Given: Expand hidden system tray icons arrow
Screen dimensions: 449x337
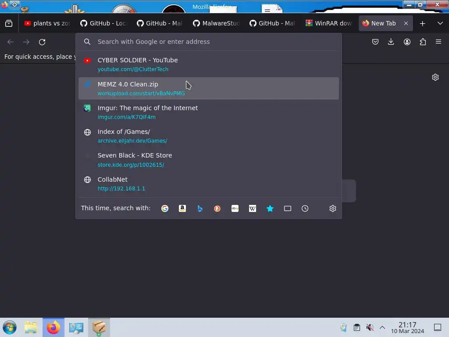Looking at the screenshot, I should [382, 327].
